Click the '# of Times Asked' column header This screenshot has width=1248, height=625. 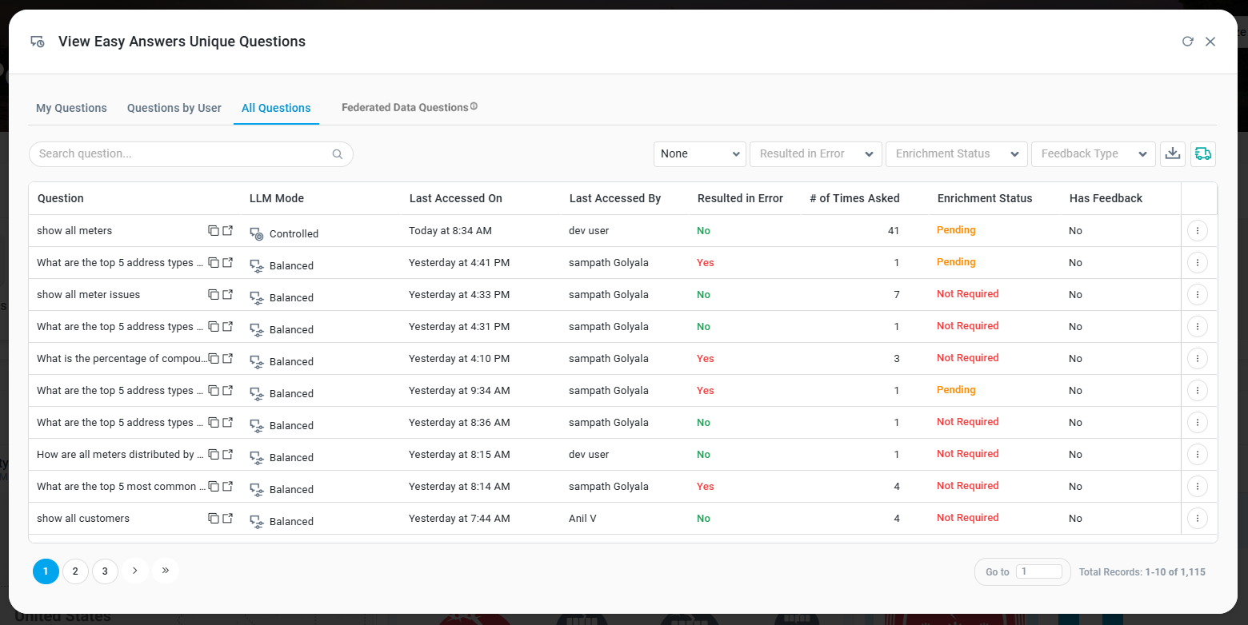point(854,198)
